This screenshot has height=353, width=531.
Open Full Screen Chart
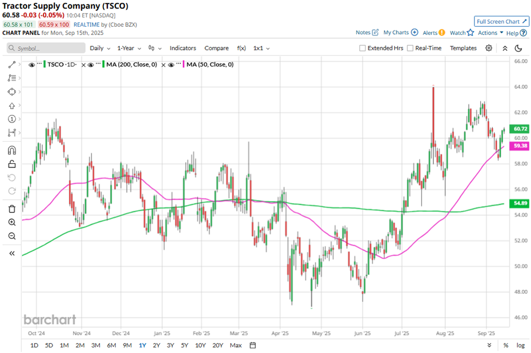502,21
